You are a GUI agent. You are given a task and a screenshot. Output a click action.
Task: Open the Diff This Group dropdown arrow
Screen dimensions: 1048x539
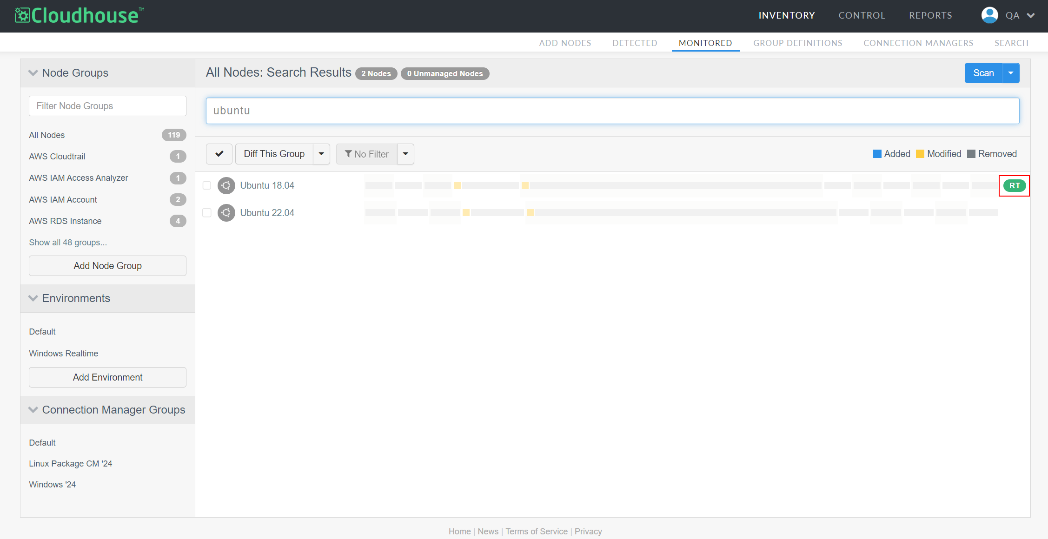tap(321, 154)
